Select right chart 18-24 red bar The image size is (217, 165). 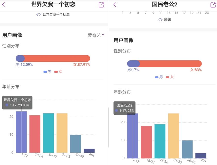(146, 142)
